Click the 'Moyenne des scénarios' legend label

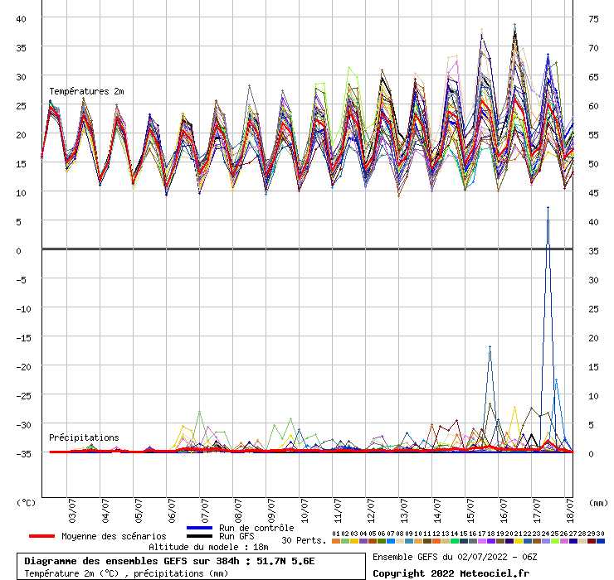[x=114, y=536]
